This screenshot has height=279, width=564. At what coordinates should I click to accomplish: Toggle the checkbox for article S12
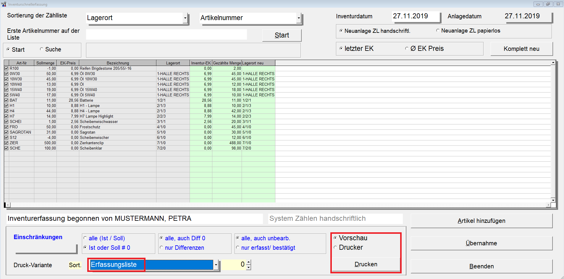coord(7,137)
